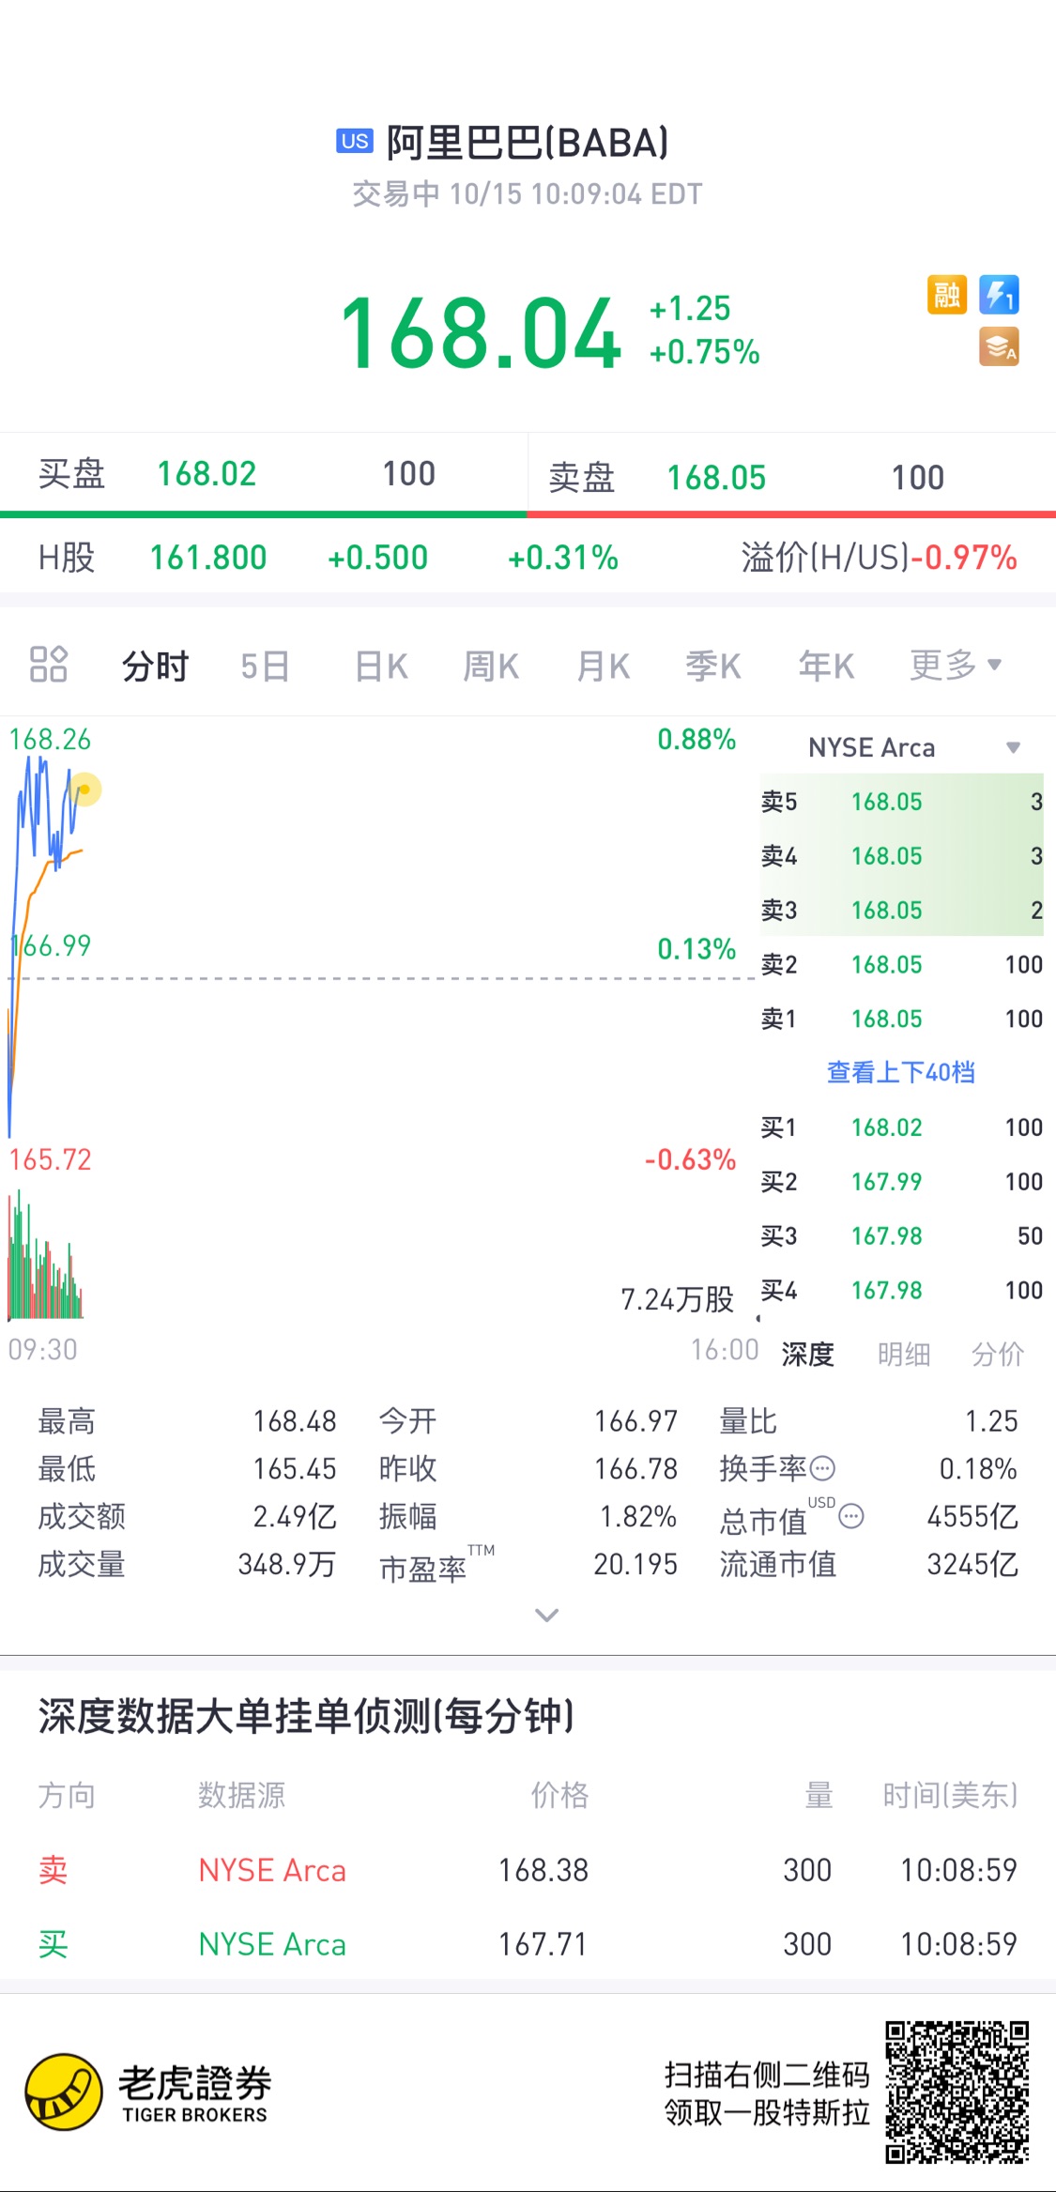The width and height of the screenshot is (1056, 2192).
Task: Tap the 最高 168.48 value
Action: [x=295, y=1421]
